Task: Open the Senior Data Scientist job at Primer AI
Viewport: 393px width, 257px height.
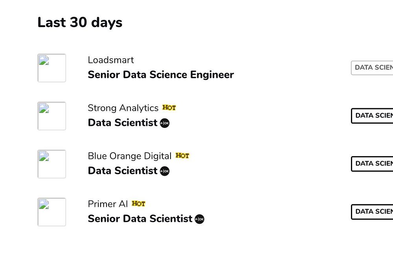Action: tap(140, 219)
